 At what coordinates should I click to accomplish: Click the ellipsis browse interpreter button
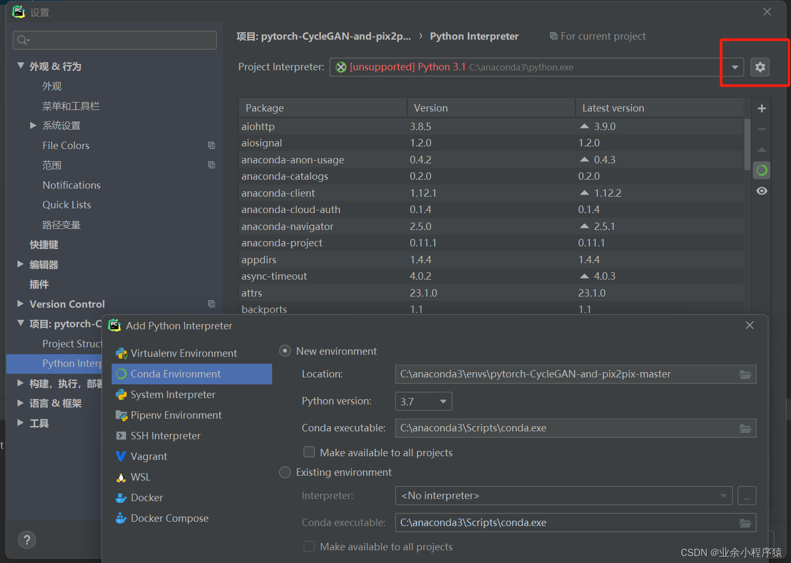pyautogui.click(x=747, y=496)
